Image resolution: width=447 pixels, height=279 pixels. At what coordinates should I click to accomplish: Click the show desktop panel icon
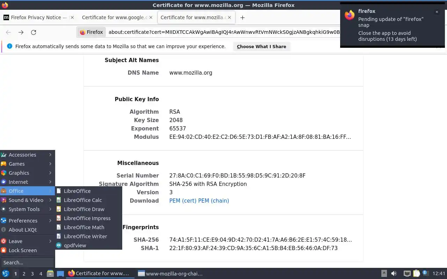coord(60,274)
